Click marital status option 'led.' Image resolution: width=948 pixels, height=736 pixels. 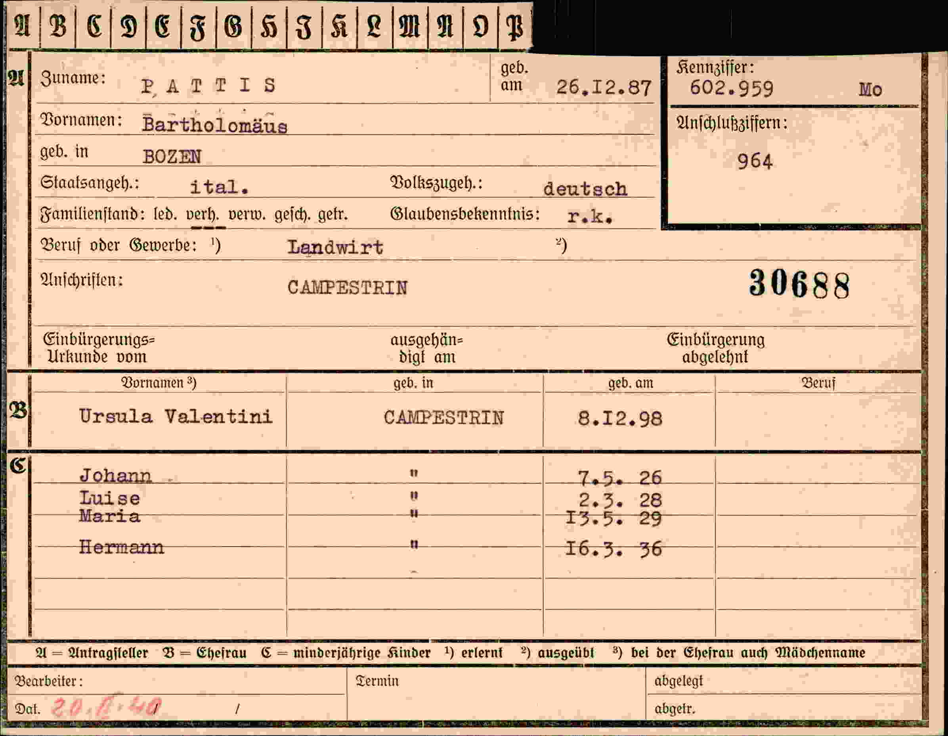pos(165,214)
